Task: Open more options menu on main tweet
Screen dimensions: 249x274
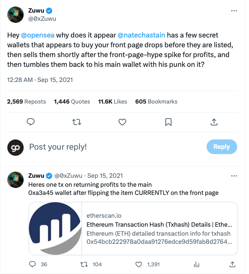Action: pos(234,11)
